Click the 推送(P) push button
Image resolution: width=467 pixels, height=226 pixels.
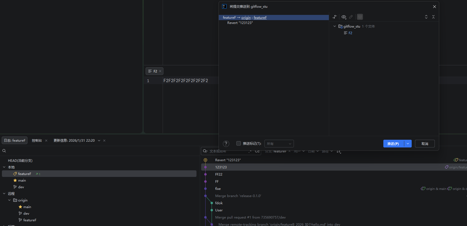[394, 144]
